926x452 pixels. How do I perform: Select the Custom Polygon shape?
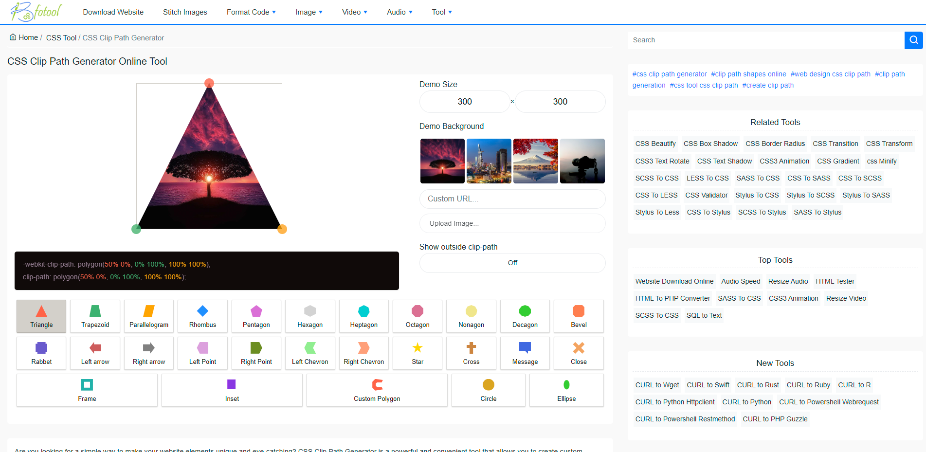click(x=377, y=390)
